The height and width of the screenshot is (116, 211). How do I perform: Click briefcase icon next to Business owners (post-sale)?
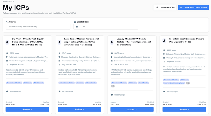(111, 61)
